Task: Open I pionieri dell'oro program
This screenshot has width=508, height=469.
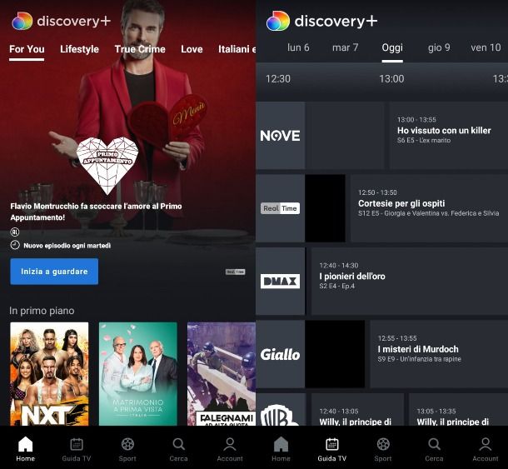Action: [x=410, y=281]
